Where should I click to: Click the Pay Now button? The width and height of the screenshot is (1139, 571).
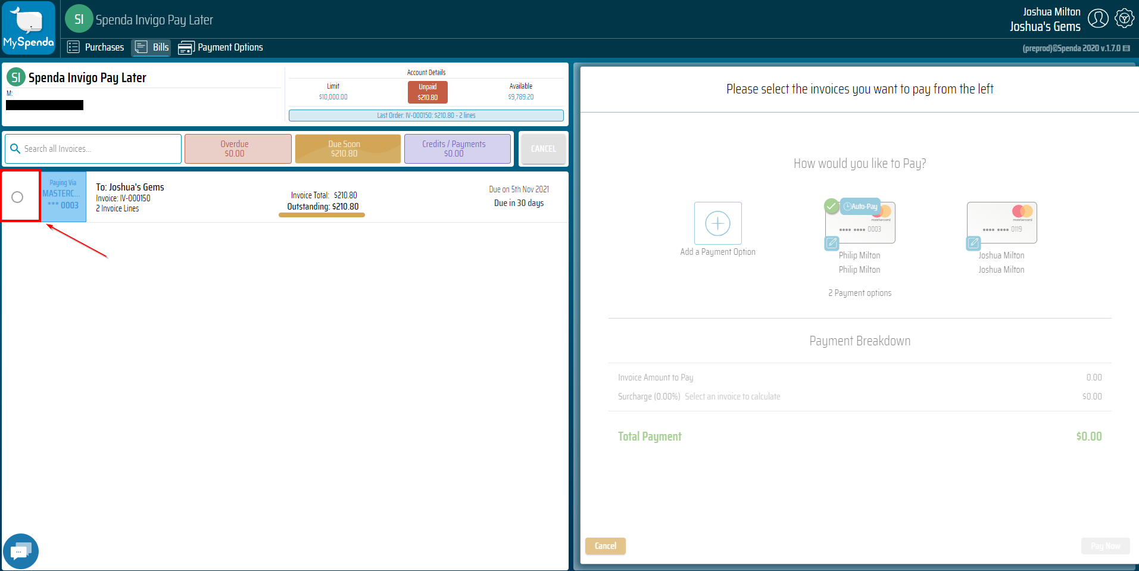(1105, 546)
